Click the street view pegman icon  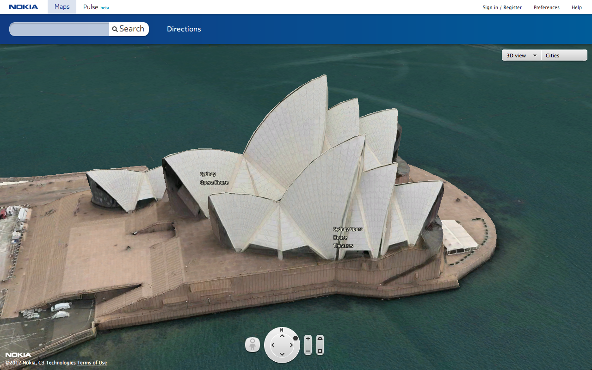[x=253, y=345]
